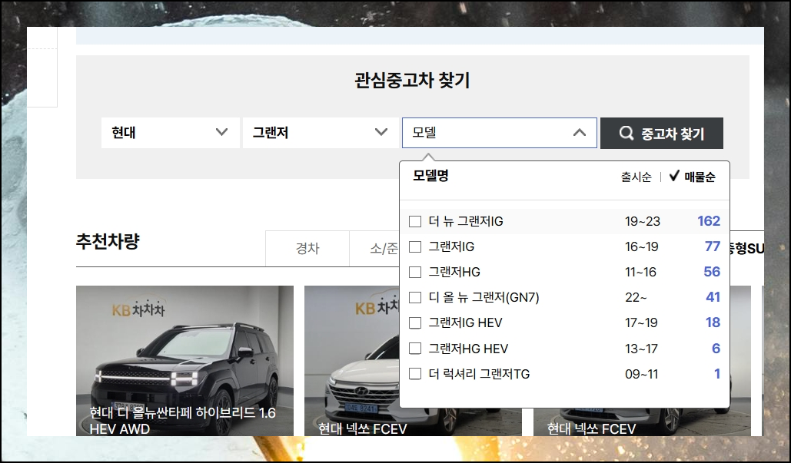Screen dimensions: 791x463
Task: Collapse the 모델 dropdown
Action: 500,133
